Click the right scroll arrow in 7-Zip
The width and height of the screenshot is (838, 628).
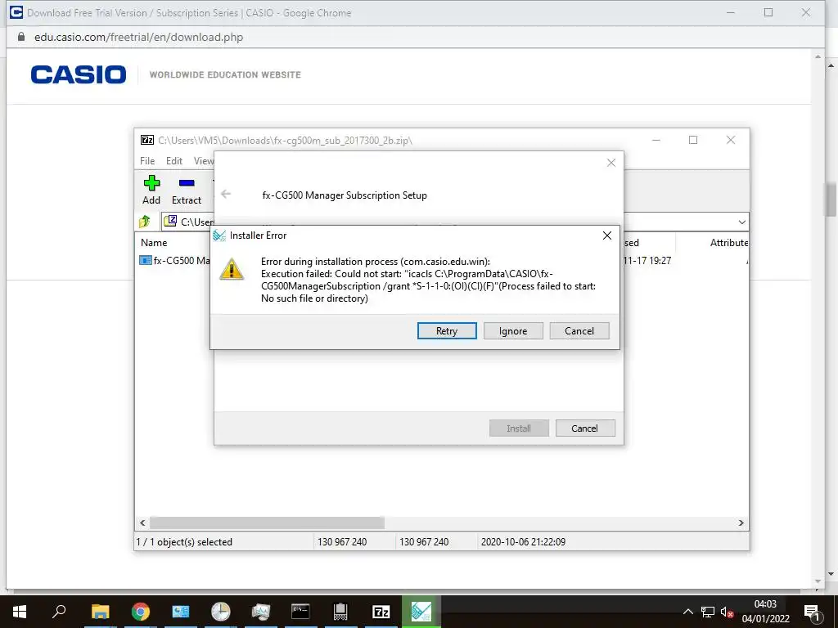pyautogui.click(x=741, y=523)
